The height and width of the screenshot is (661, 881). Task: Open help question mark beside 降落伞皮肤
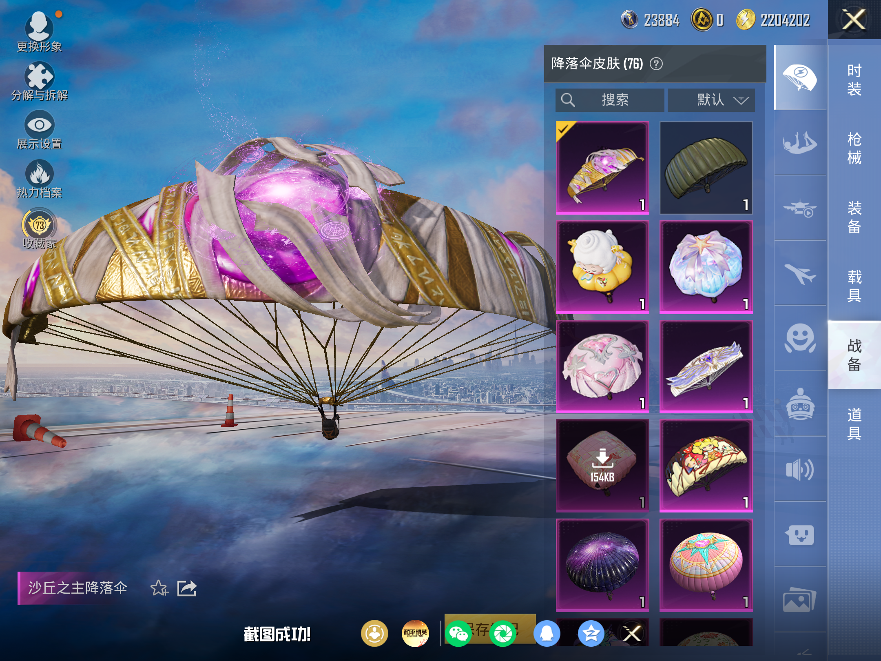point(656,64)
